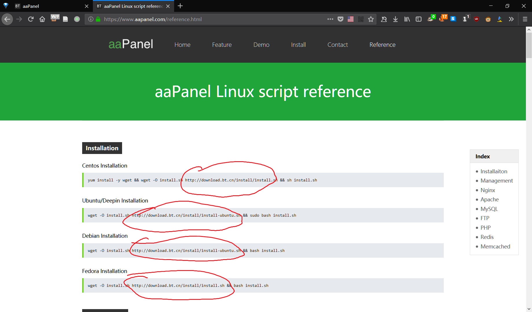Image resolution: width=532 pixels, height=312 pixels.
Task: Reload the page with the refresh icon
Action: pos(31,19)
